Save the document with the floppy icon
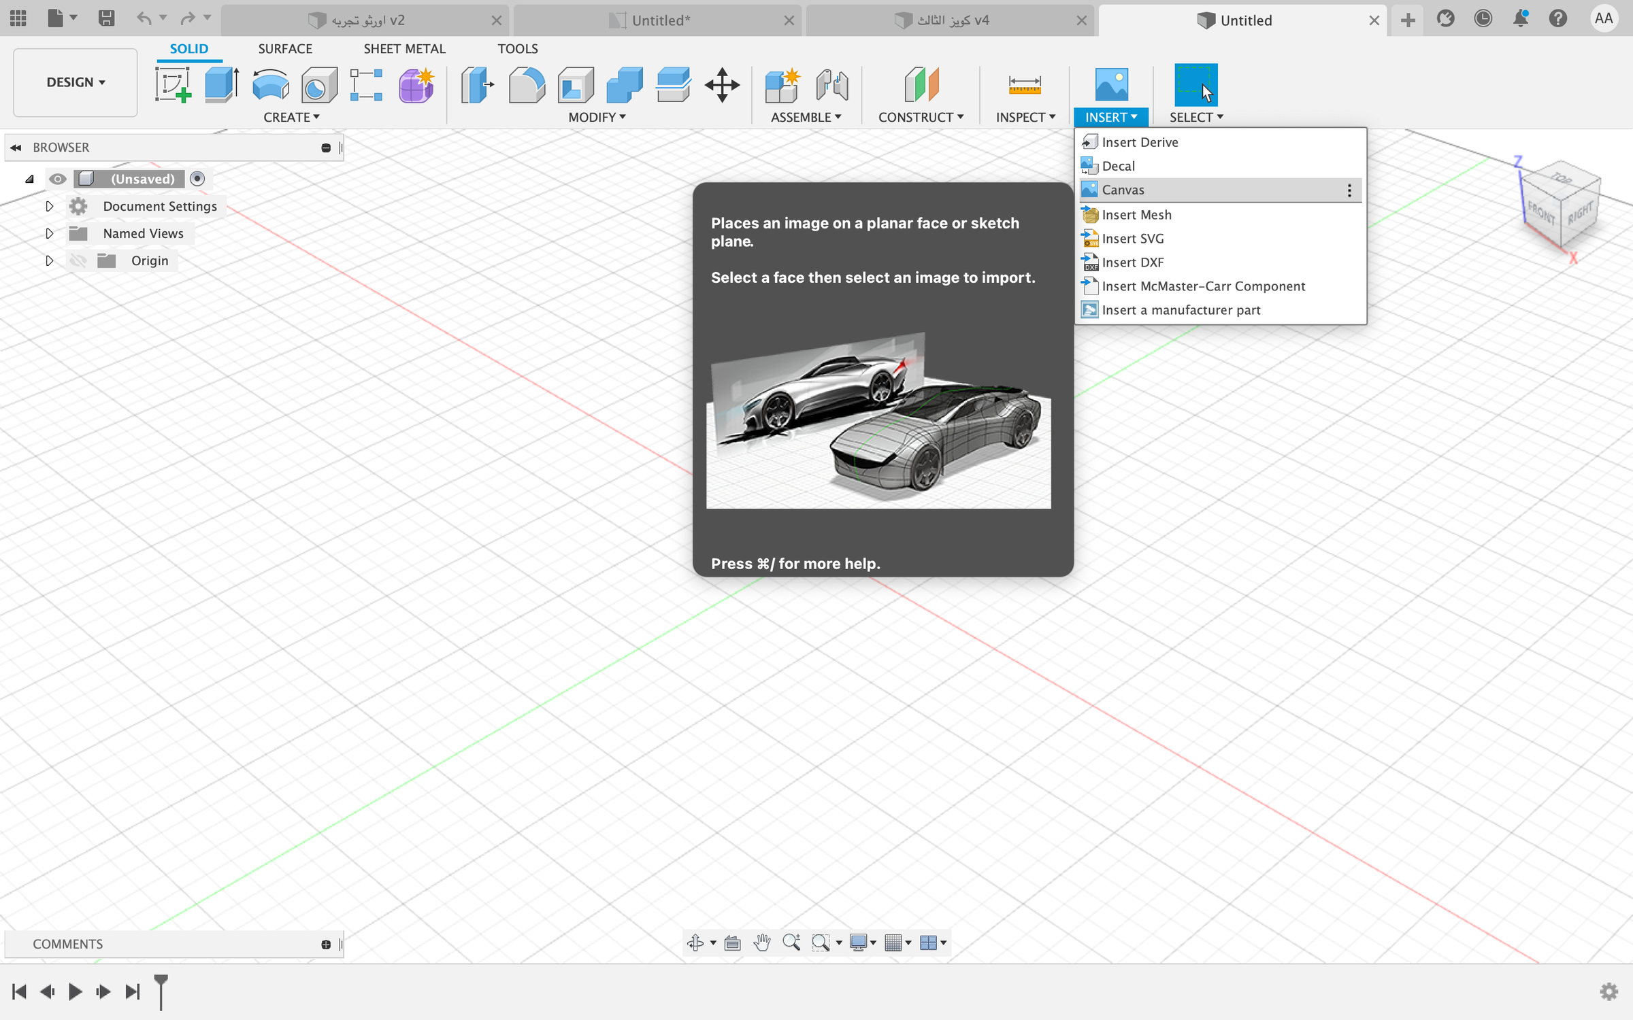1633x1020 pixels. 106,18
